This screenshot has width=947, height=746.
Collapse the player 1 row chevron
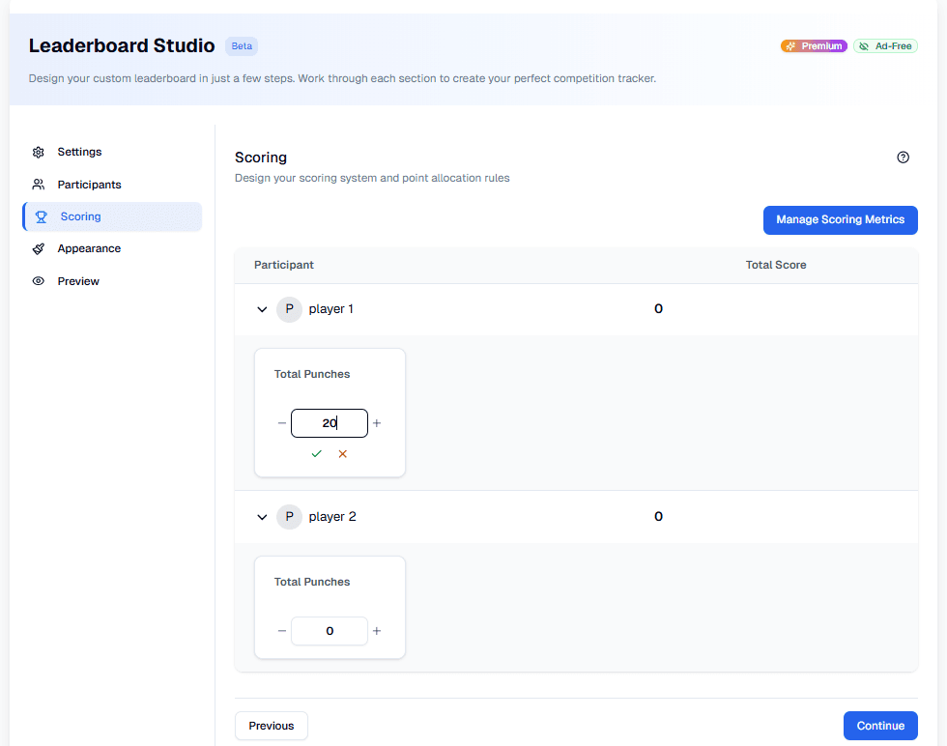pyautogui.click(x=262, y=308)
